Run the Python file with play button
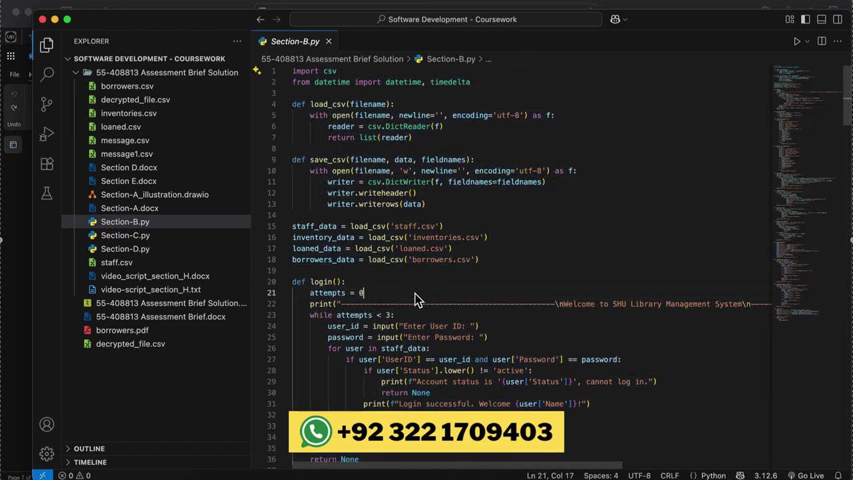853x480 pixels. [x=796, y=41]
